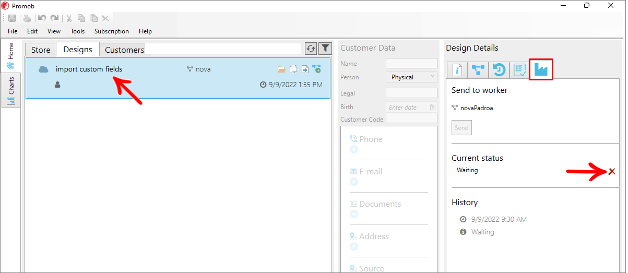Image resolution: width=628 pixels, height=273 pixels.
Task: Click the Customer Code field
Action: [411, 118]
